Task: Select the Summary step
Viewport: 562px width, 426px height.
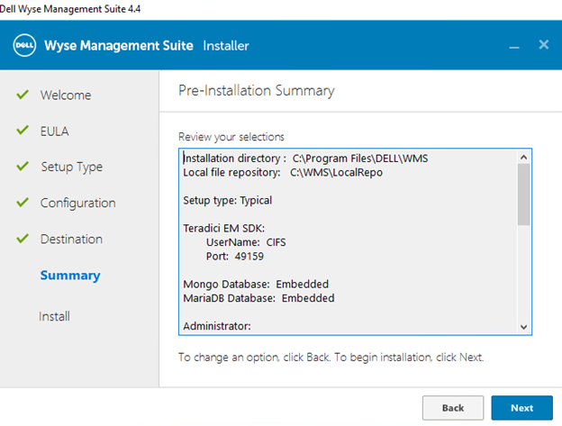Action: tap(70, 276)
